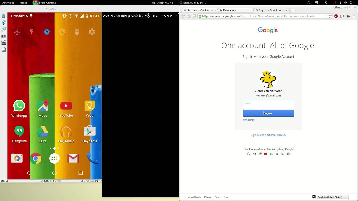Open the Google Chrome application menu
The image size is (358, 201).
tap(46, 3)
